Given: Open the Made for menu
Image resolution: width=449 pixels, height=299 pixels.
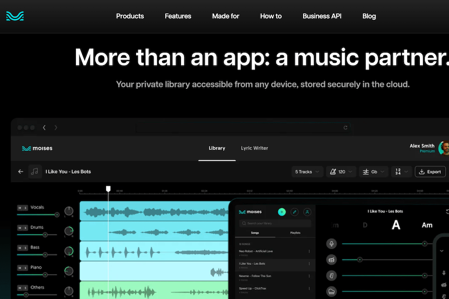Looking at the screenshot, I should [x=226, y=16].
